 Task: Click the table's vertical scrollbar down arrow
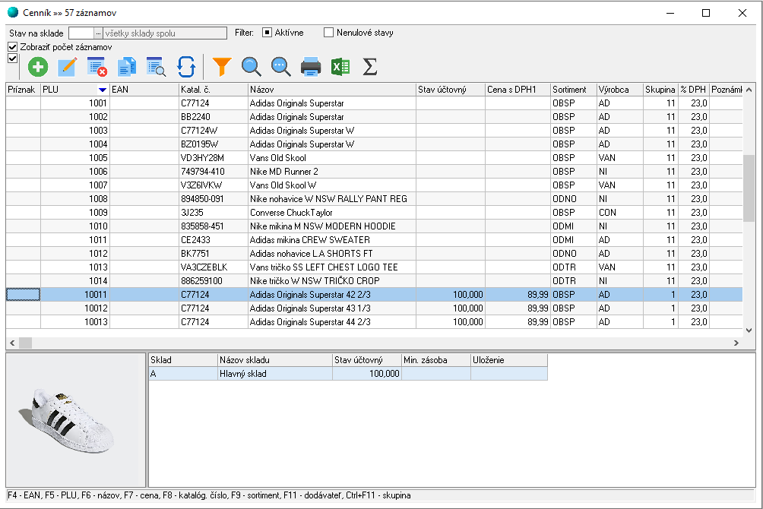pos(749,330)
